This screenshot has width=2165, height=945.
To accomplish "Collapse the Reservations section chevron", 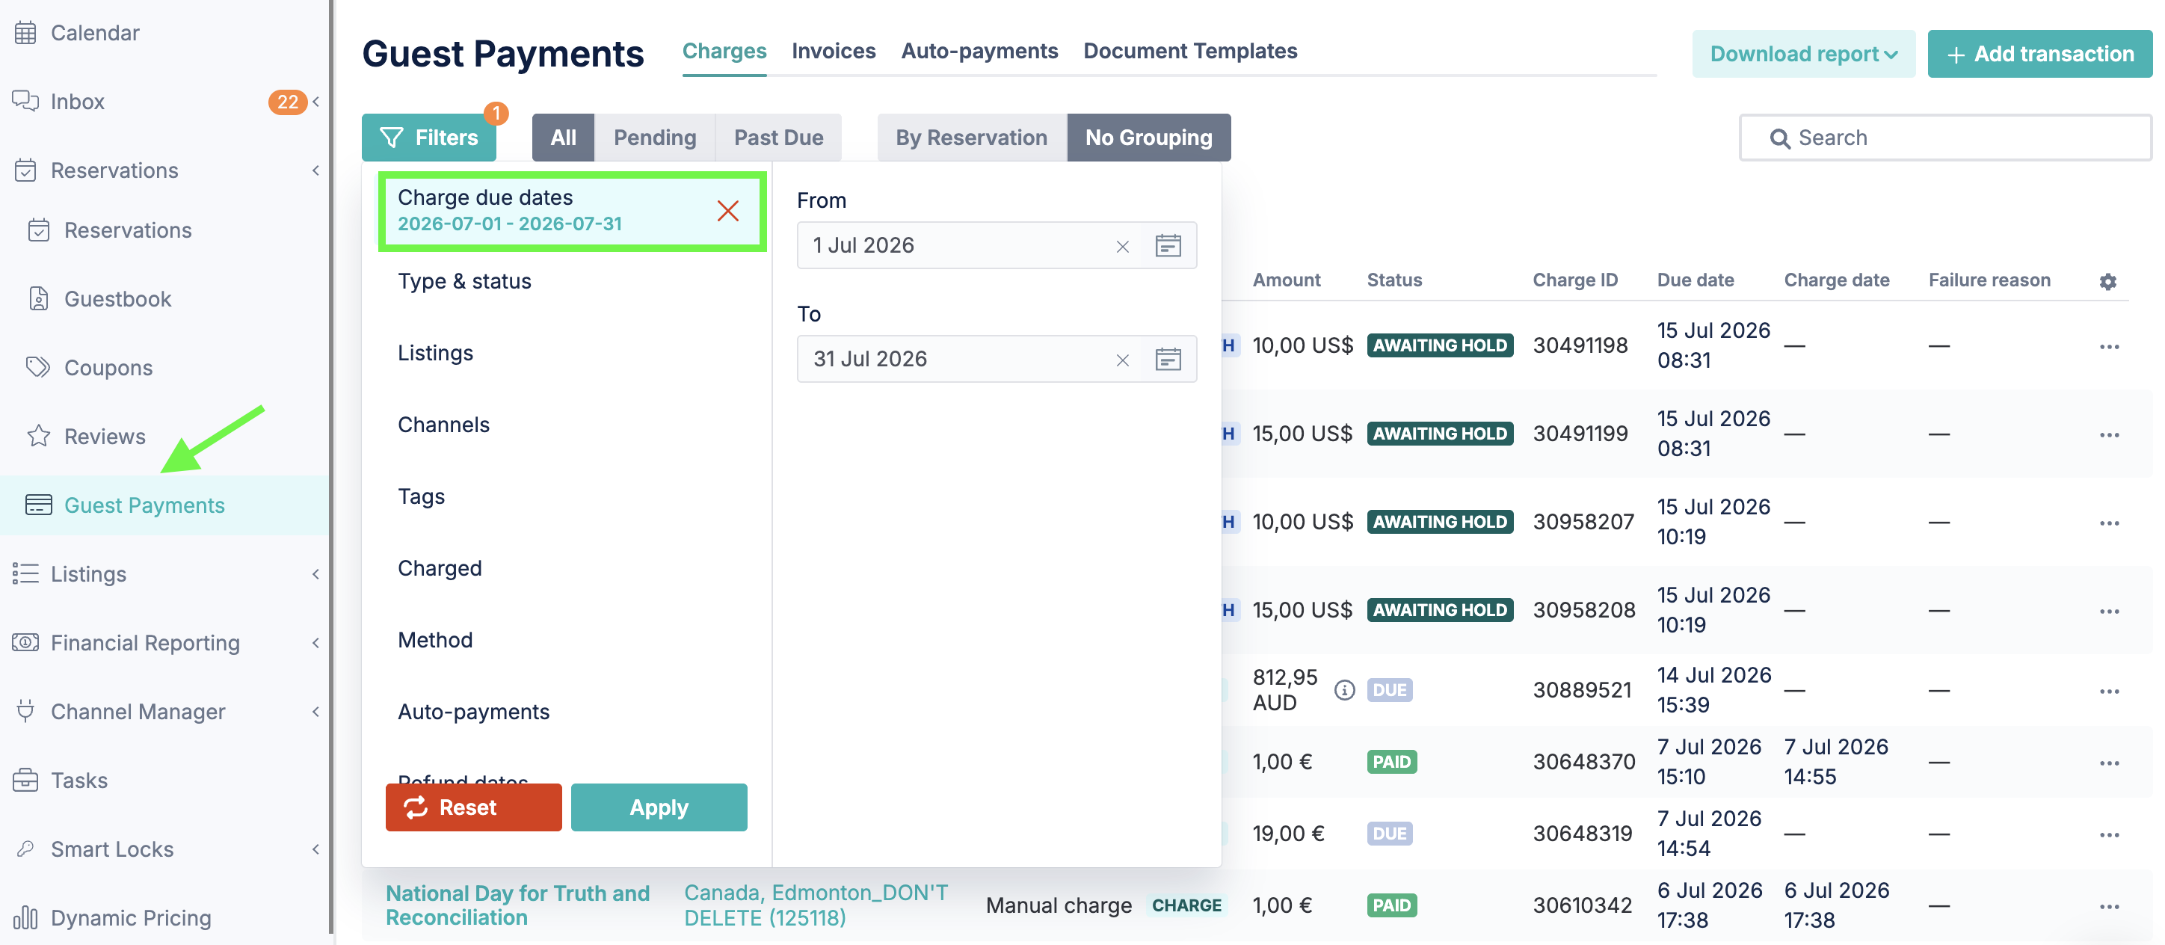I will 316,170.
